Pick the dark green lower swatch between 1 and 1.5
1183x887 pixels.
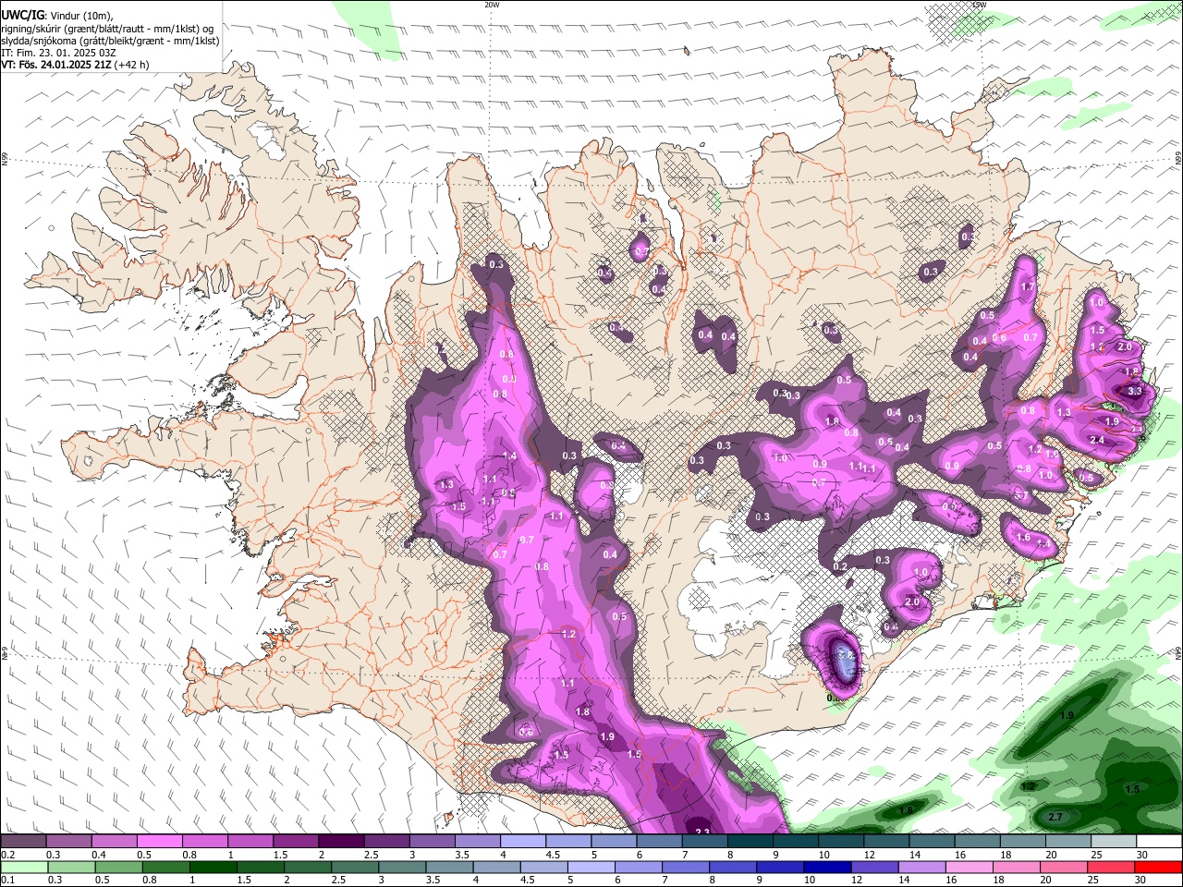[212, 867]
